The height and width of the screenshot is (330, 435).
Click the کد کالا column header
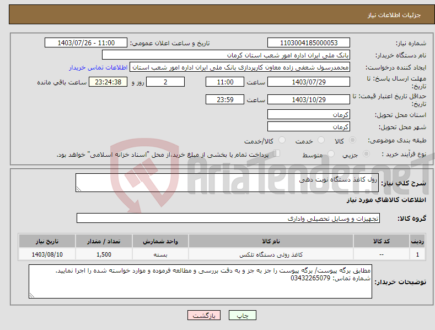click(x=382, y=241)
